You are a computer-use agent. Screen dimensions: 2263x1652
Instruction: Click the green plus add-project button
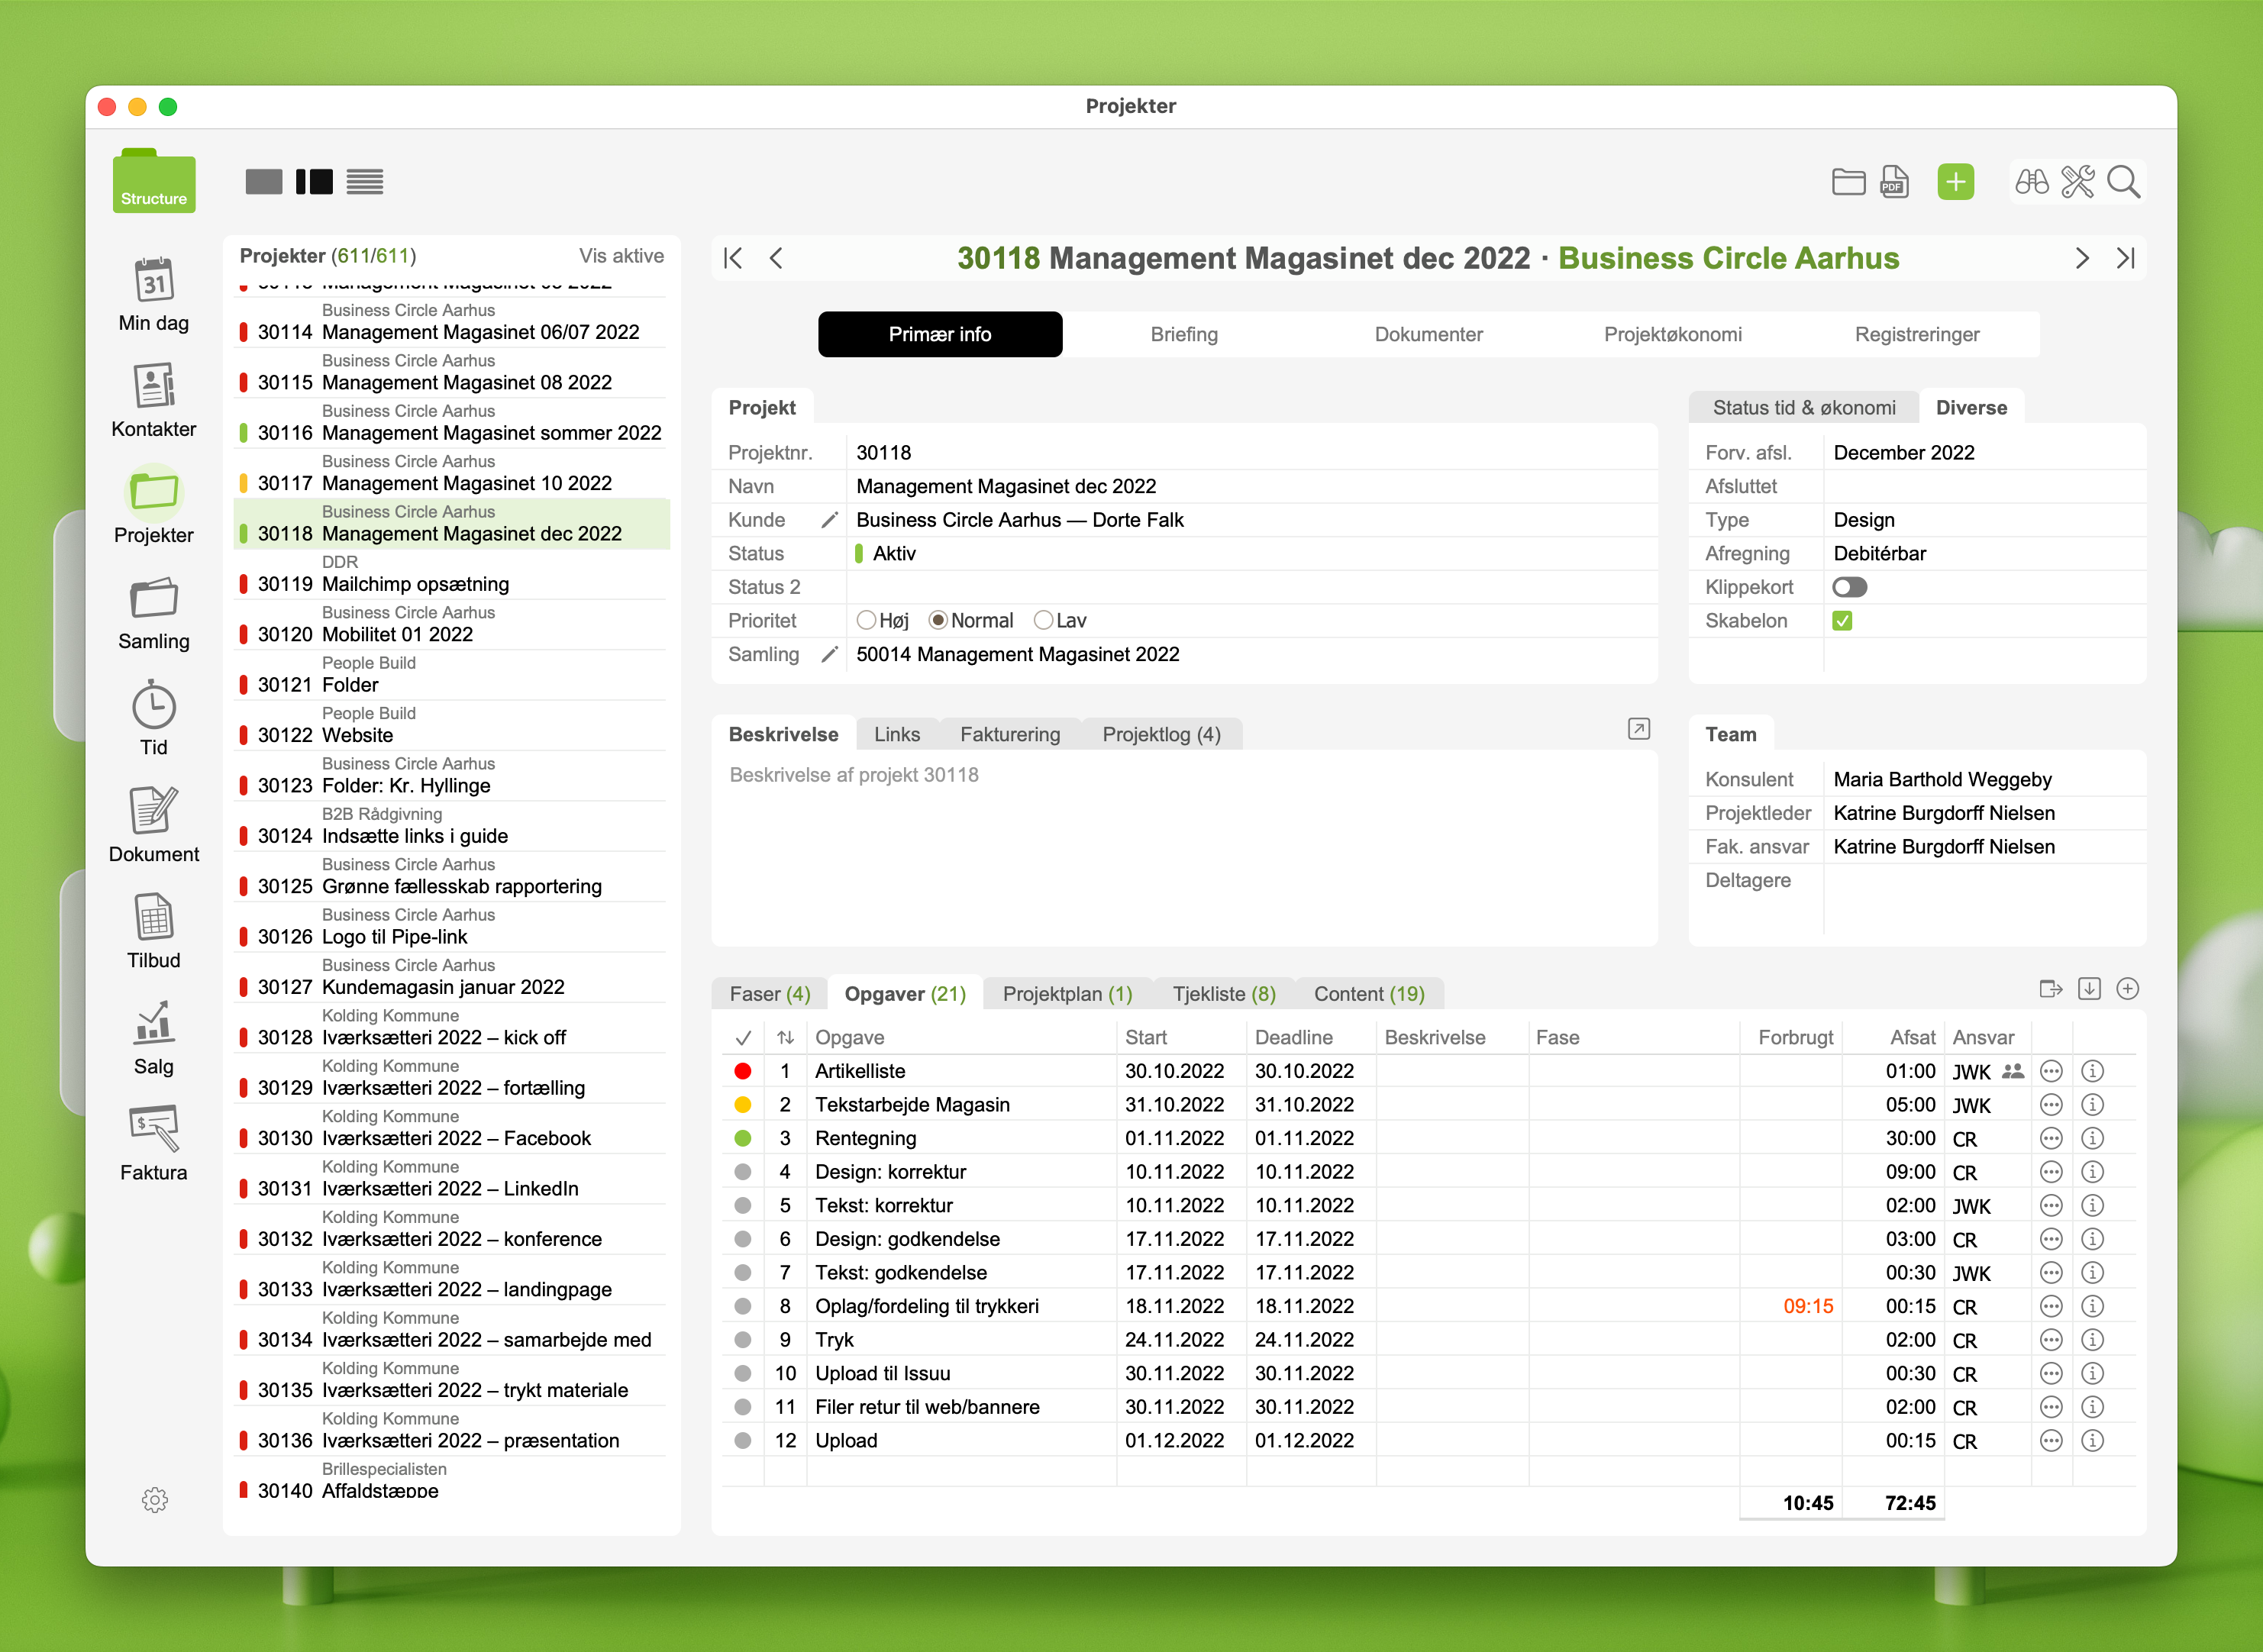(1955, 182)
